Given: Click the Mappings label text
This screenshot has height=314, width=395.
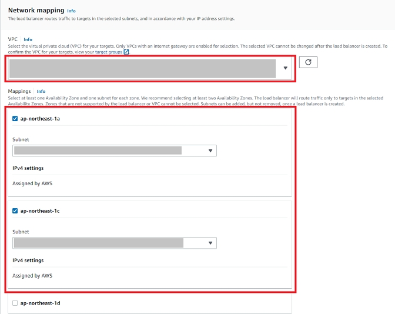Looking at the screenshot, I should click(19, 91).
